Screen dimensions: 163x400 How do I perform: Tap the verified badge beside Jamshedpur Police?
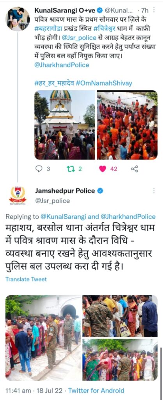tap(100, 191)
